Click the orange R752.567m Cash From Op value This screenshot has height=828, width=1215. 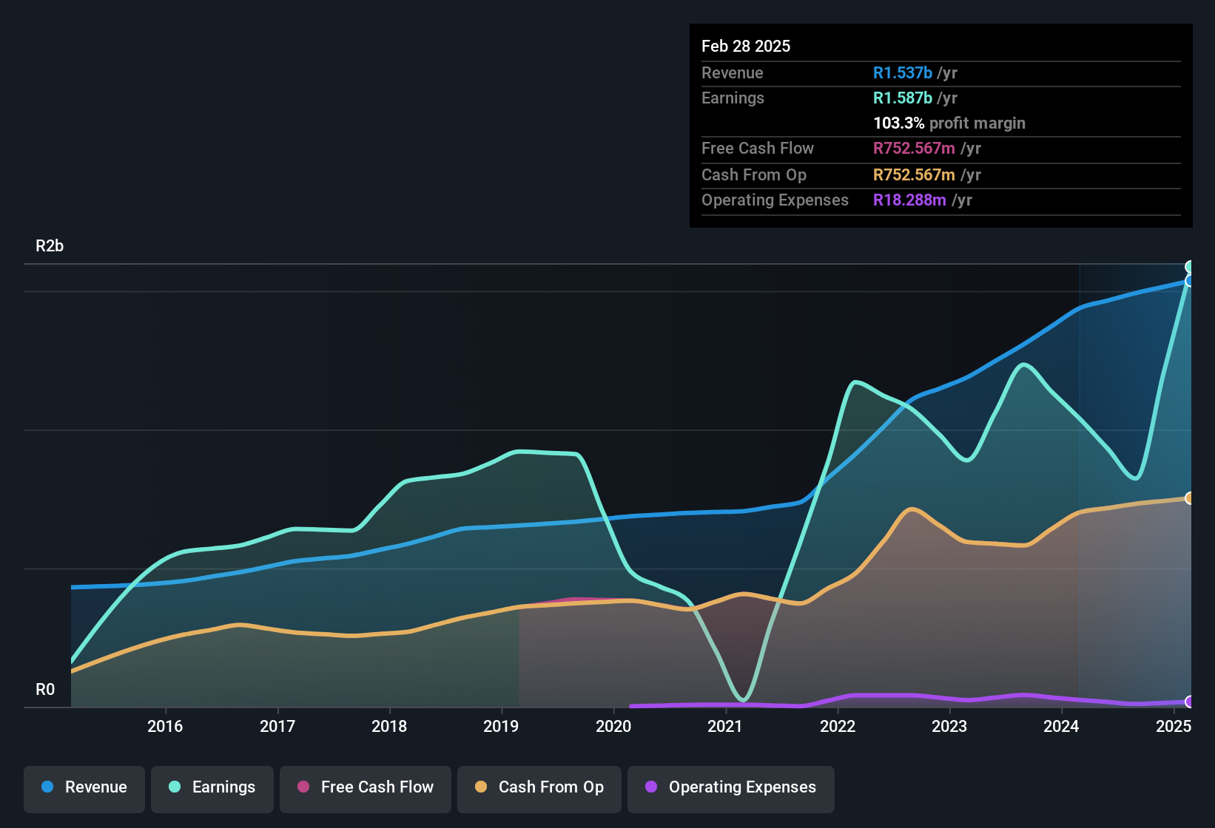point(914,174)
